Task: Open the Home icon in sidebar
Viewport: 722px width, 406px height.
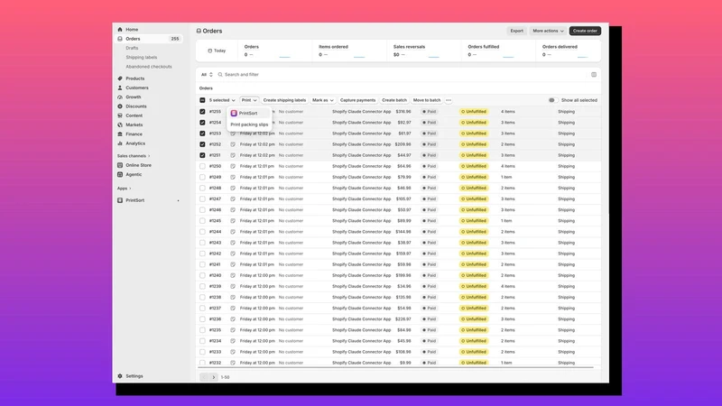Action: click(x=120, y=30)
